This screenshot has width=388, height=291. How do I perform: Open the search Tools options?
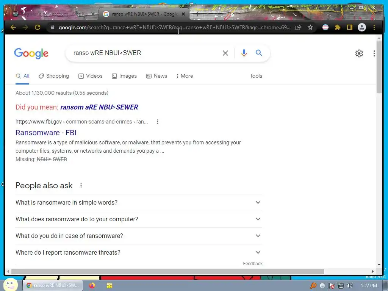[x=256, y=76]
